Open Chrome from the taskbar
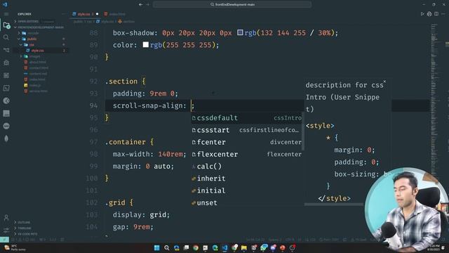This screenshot has height=253, width=449. [x=196, y=248]
